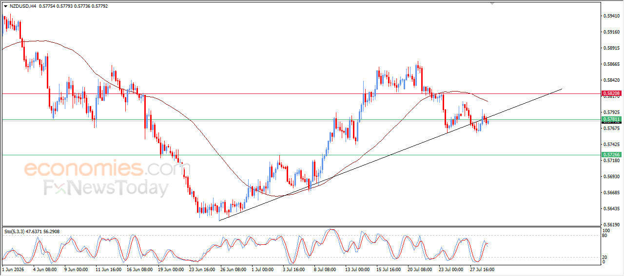The height and width of the screenshot is (276, 624).
Task: Click the 0.58420 price axis label
Action: pyautogui.click(x=611, y=80)
